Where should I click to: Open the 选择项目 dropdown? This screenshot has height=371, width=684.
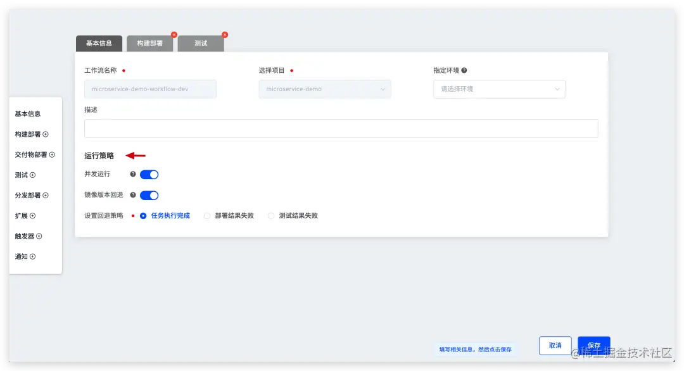[324, 89]
